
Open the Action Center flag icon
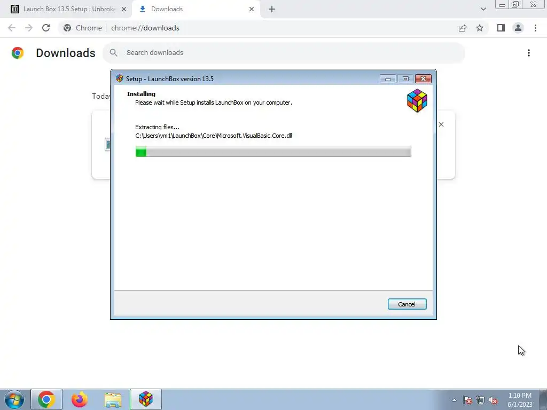[467, 400]
